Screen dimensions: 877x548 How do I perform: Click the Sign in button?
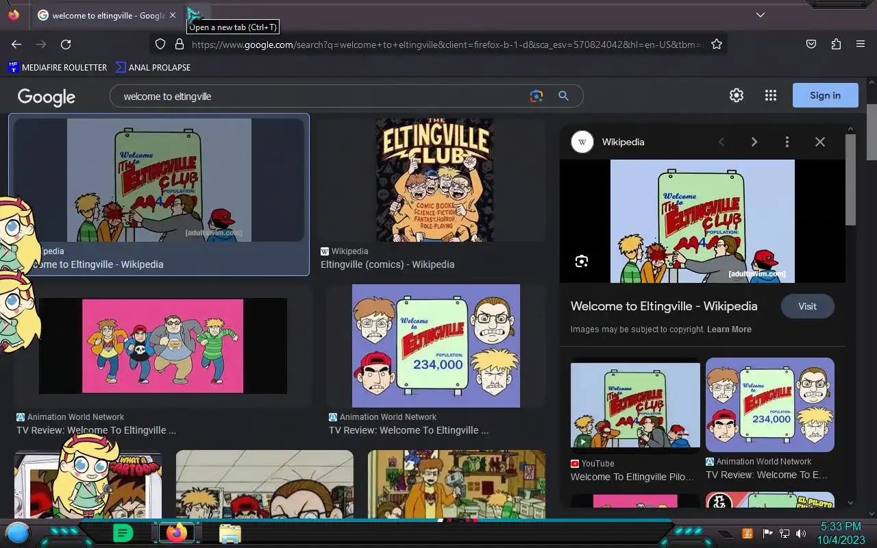point(825,95)
